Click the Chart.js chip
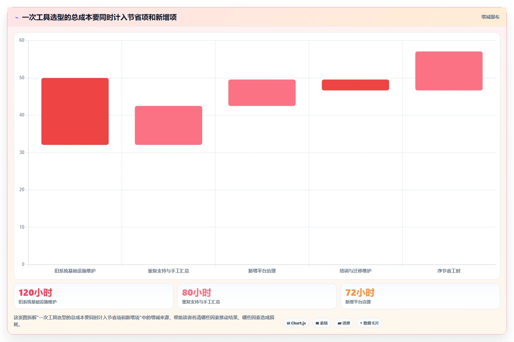Image resolution: width=514 pixels, height=342 pixels. (296, 323)
